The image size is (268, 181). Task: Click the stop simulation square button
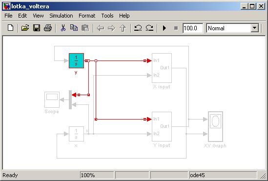point(176,28)
